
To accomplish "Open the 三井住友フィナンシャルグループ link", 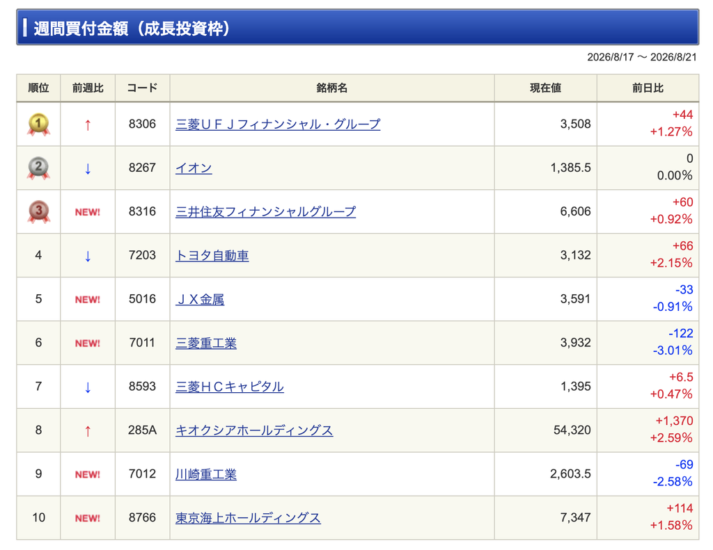I will pos(265,211).
